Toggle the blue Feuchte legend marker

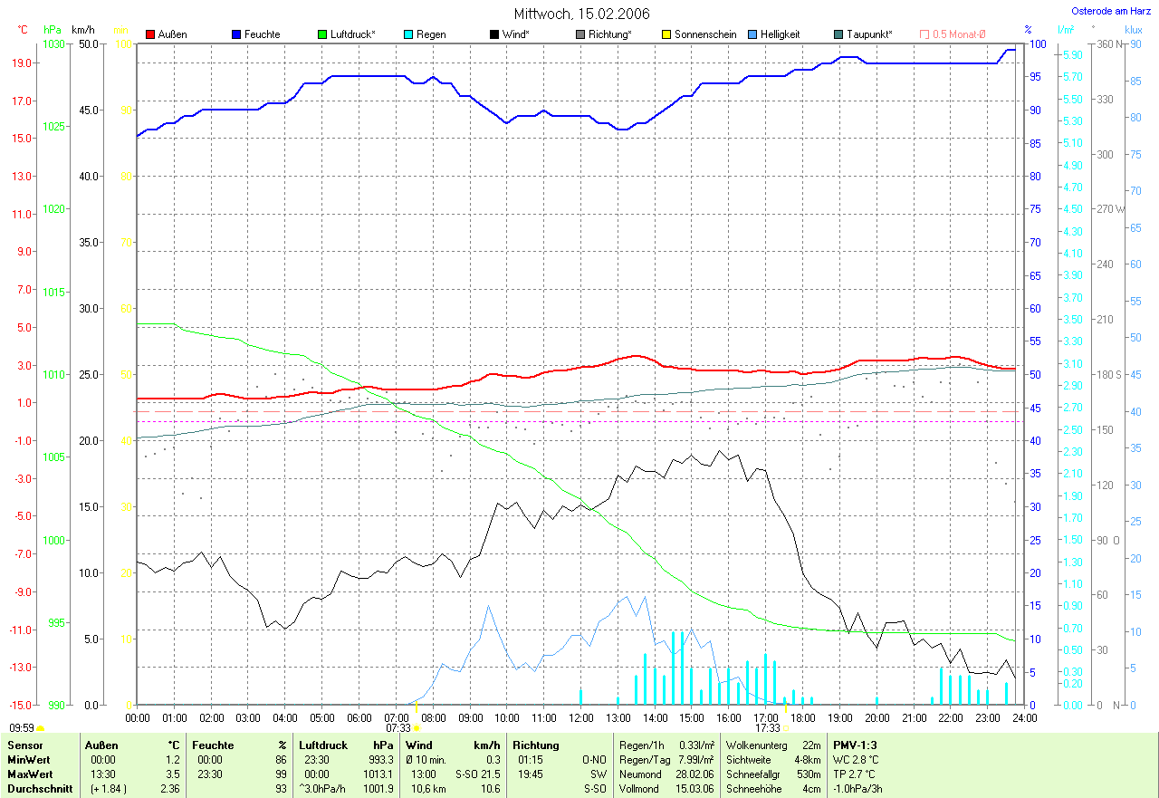coord(236,34)
